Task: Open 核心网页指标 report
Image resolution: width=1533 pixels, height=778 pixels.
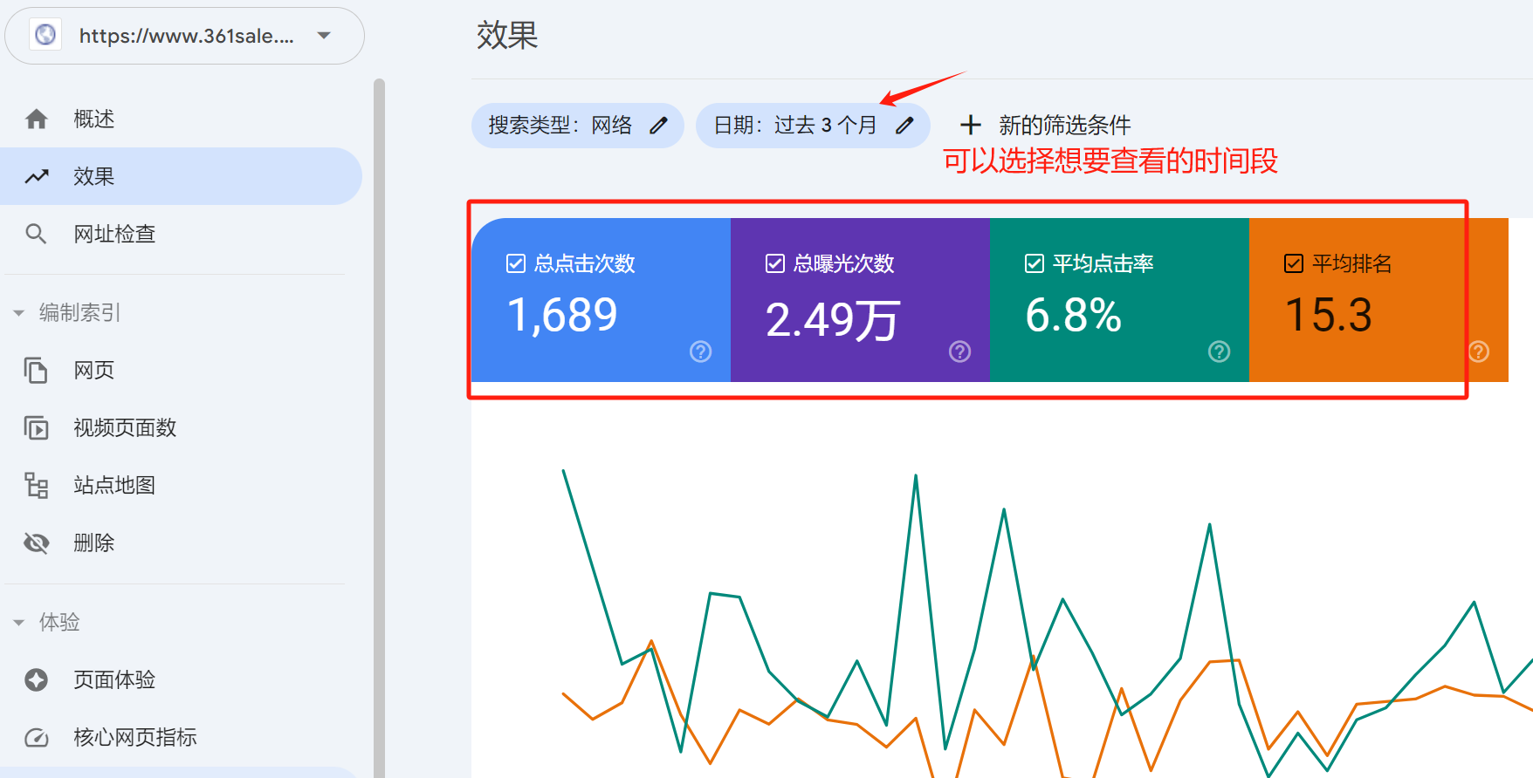Action: (x=134, y=737)
